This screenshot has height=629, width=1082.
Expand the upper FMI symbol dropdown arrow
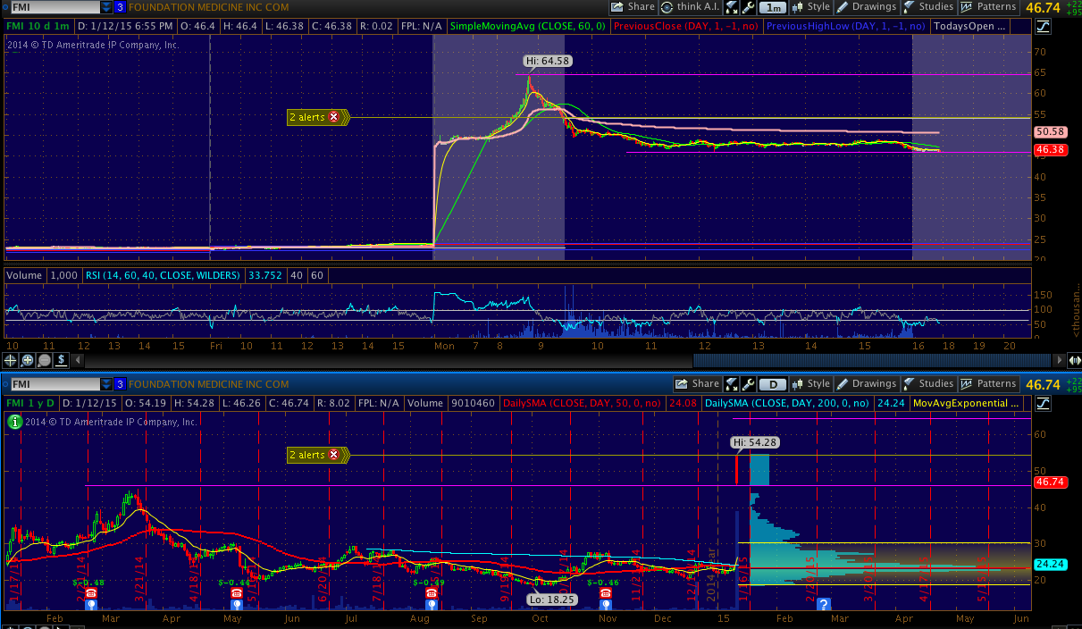[x=107, y=7]
